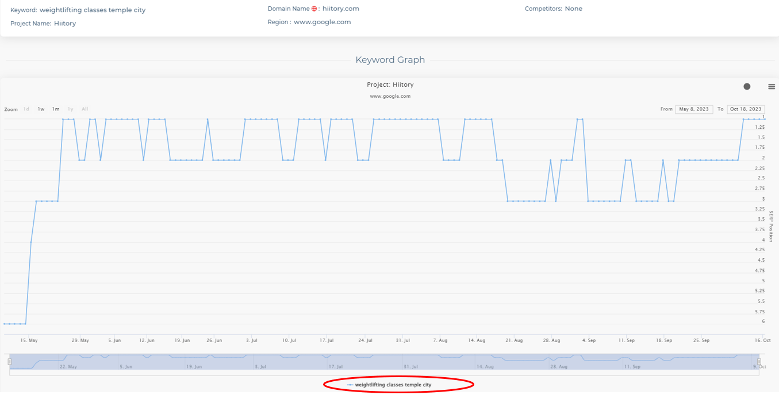Click the hiitory.com domain name text
Screen dimensions: 779x395
tap(341, 9)
